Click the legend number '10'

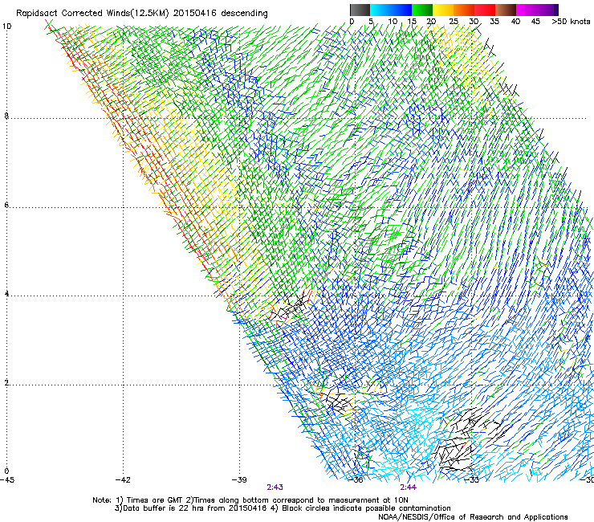pyautogui.click(x=393, y=22)
